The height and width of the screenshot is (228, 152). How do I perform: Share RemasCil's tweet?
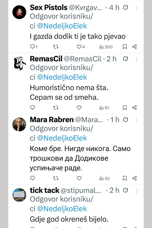pyautogui.click(x=135, y=108)
